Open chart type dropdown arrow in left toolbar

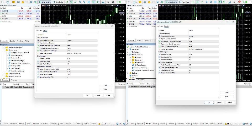click(x=5, y=2)
